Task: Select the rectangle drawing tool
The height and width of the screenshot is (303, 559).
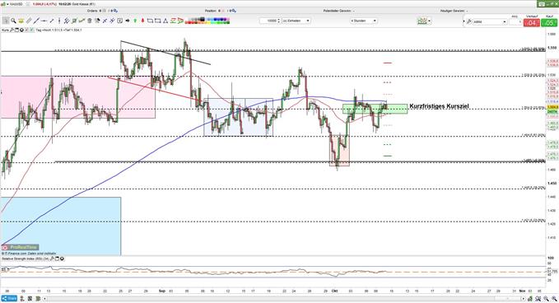Action: tap(150, 21)
